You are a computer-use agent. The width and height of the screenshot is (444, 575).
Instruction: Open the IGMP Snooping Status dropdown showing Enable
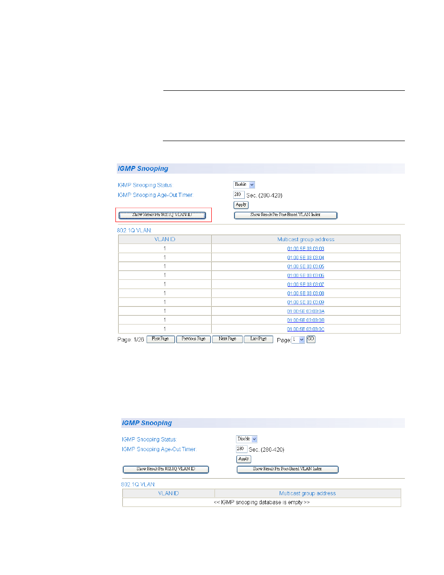click(244, 185)
